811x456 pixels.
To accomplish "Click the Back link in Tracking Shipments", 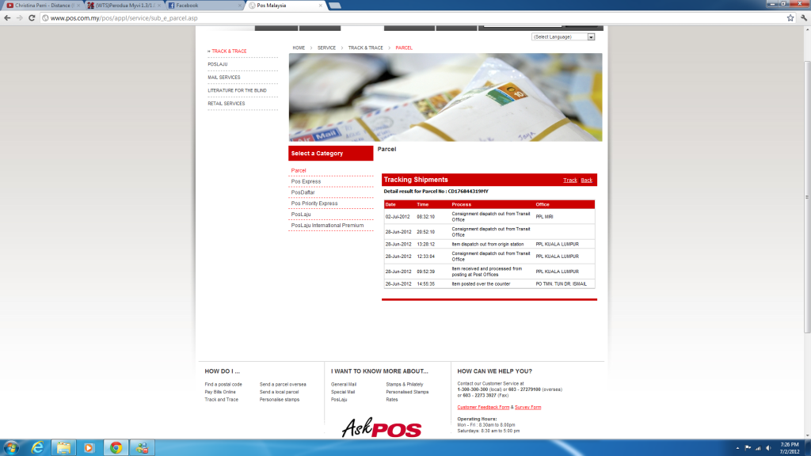I will (586, 180).
